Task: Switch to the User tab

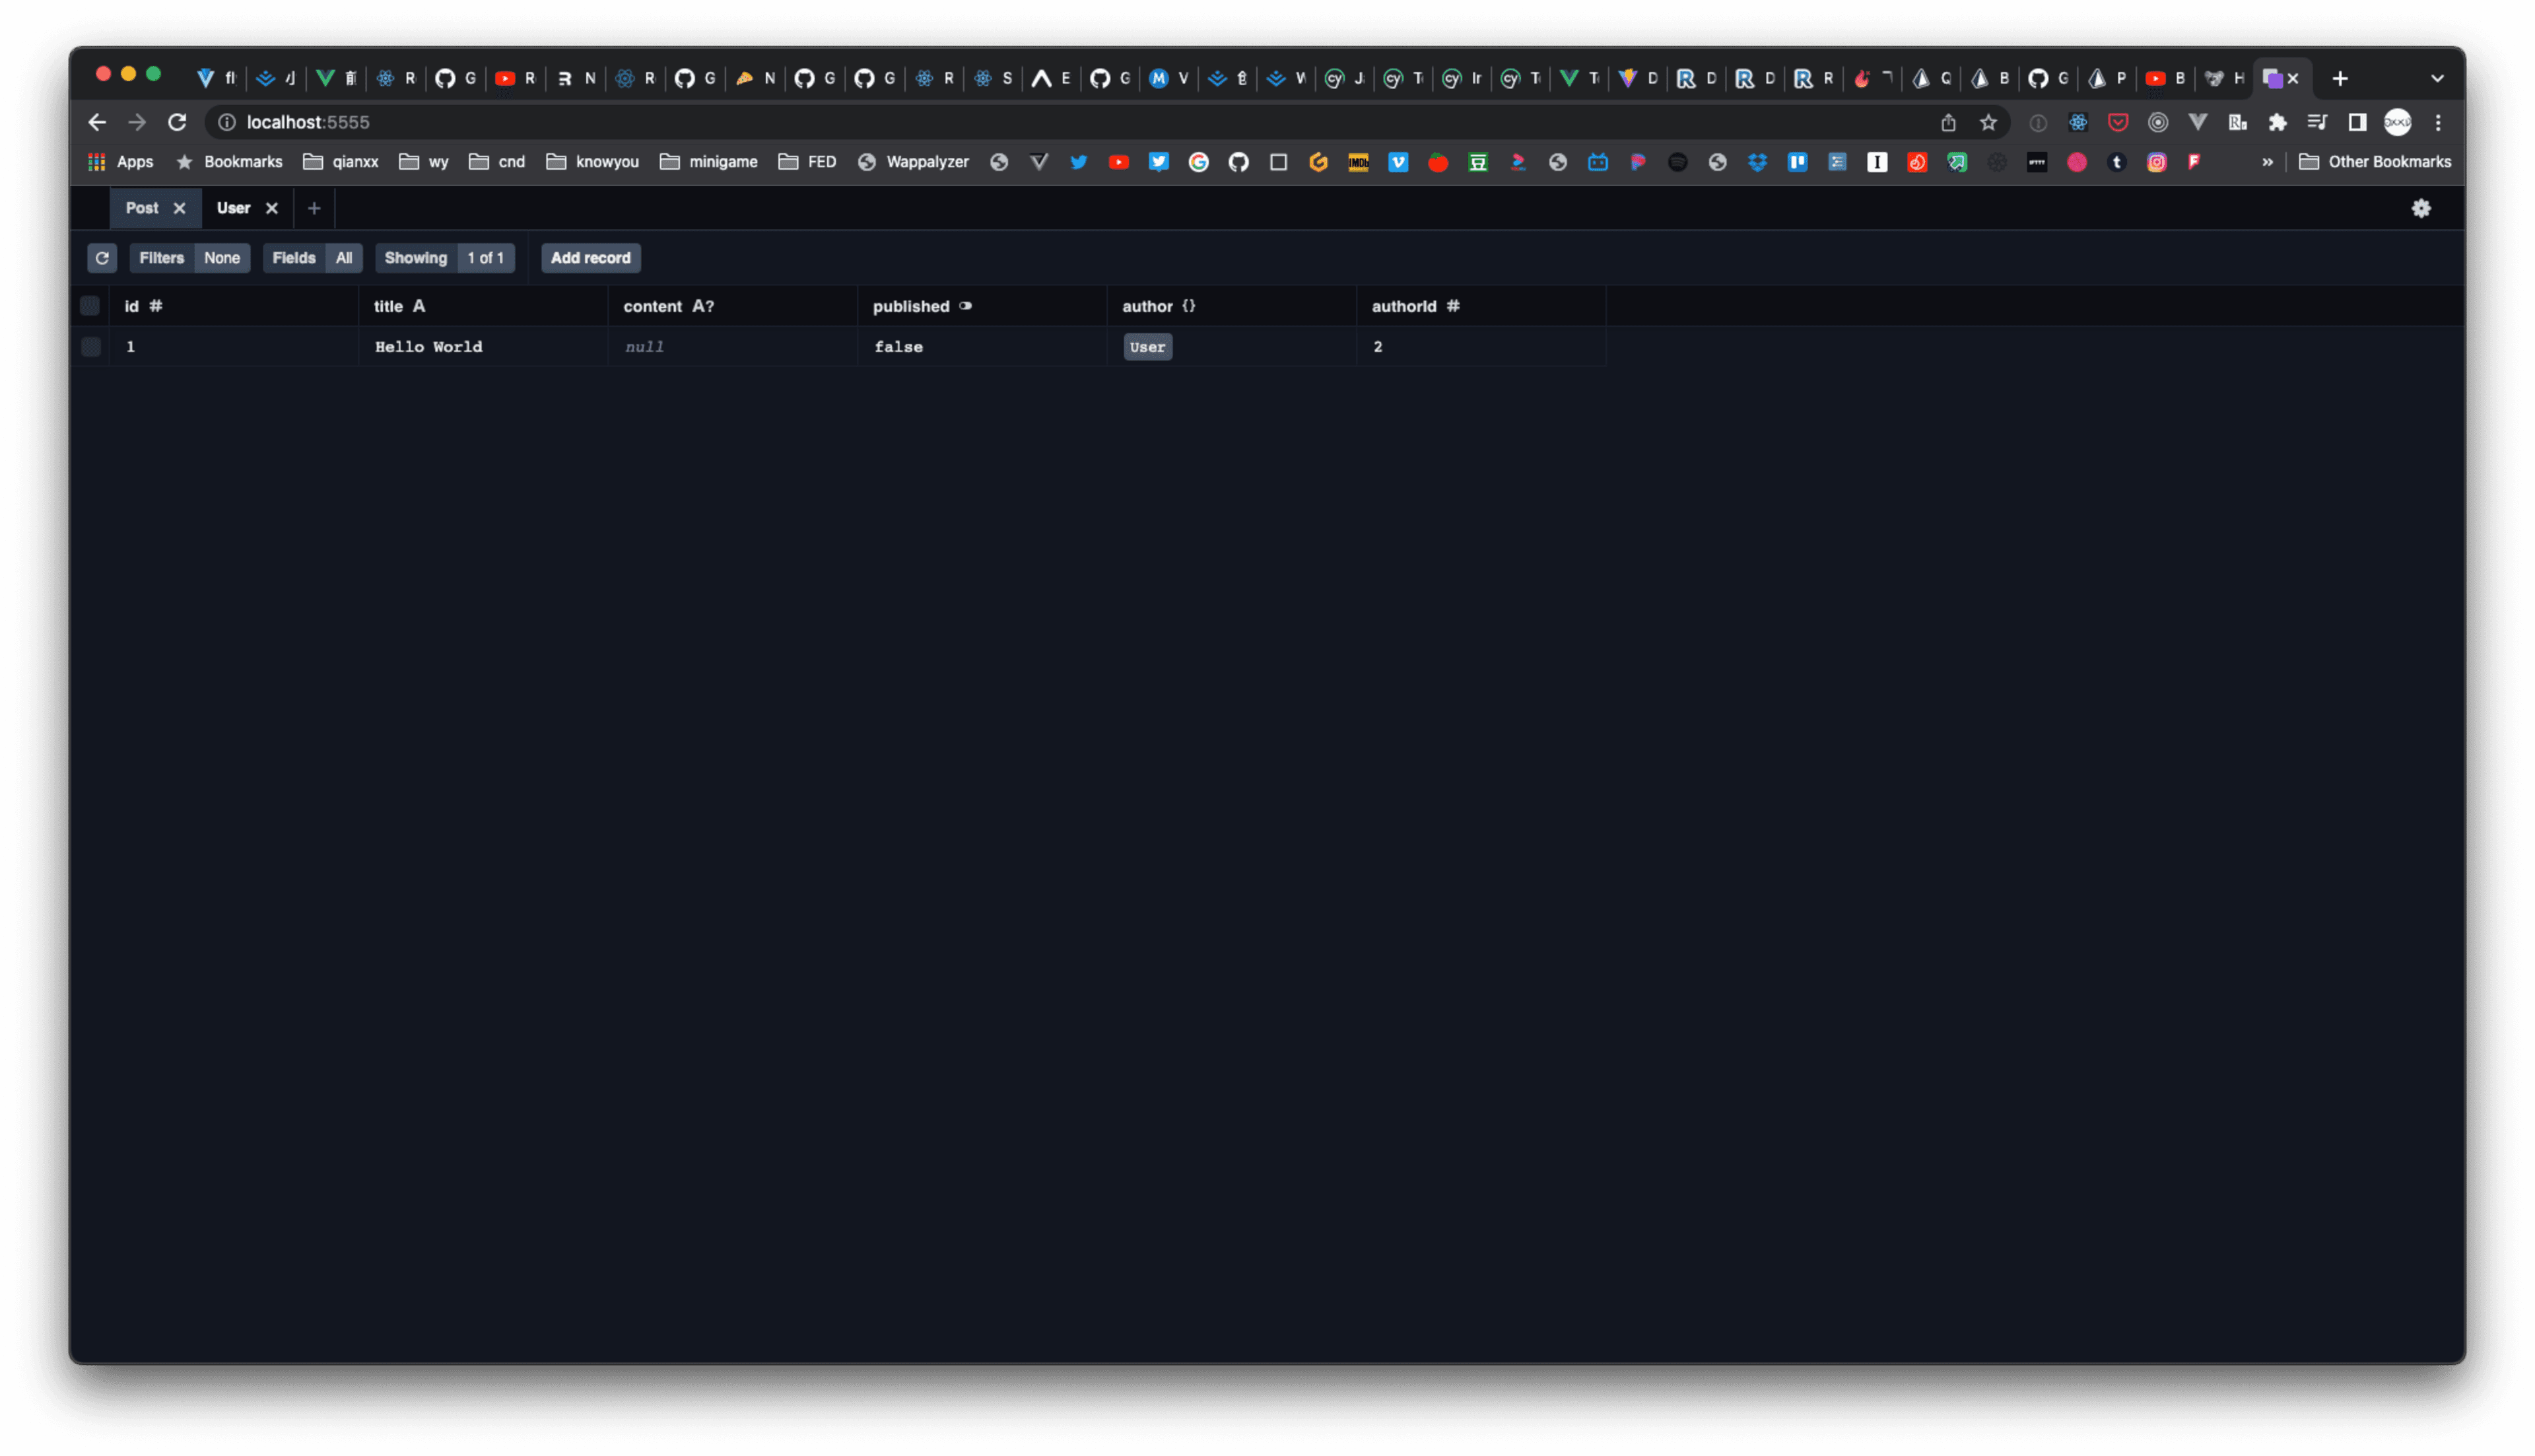Action: coord(234,208)
